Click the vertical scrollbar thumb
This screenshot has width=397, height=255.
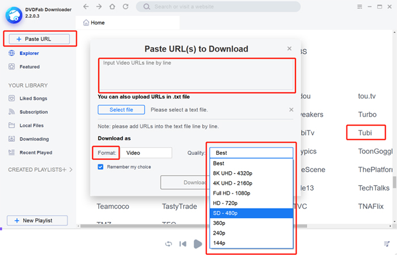pos(395,182)
